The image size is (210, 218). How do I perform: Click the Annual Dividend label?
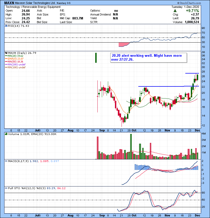(x=101, y=14)
